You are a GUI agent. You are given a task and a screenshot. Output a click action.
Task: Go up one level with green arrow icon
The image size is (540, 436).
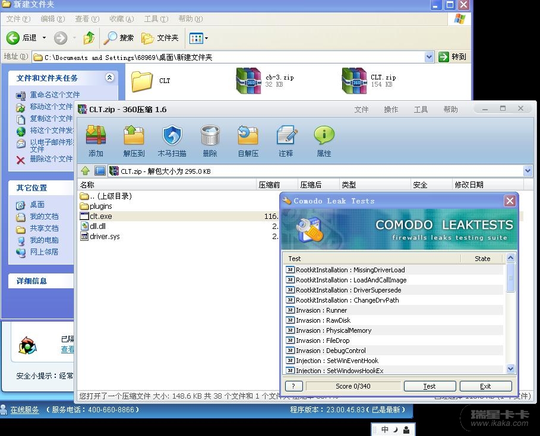tap(86, 171)
